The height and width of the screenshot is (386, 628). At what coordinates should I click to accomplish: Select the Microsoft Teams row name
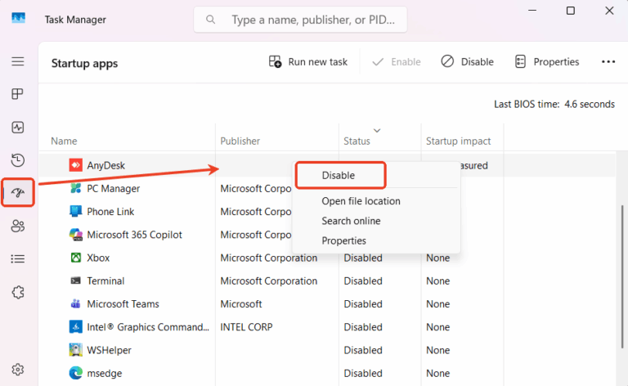pyautogui.click(x=123, y=304)
